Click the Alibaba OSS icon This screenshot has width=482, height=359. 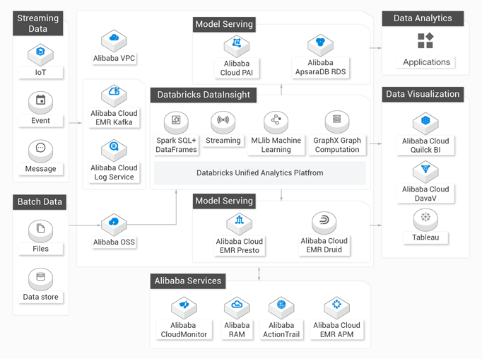(114, 225)
